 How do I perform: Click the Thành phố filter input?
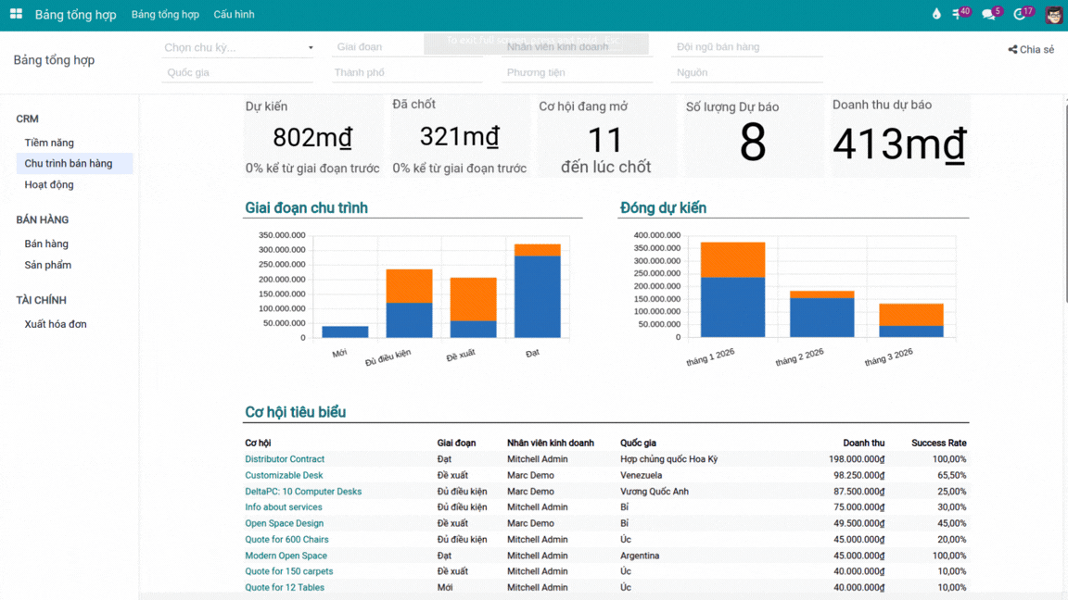click(407, 72)
